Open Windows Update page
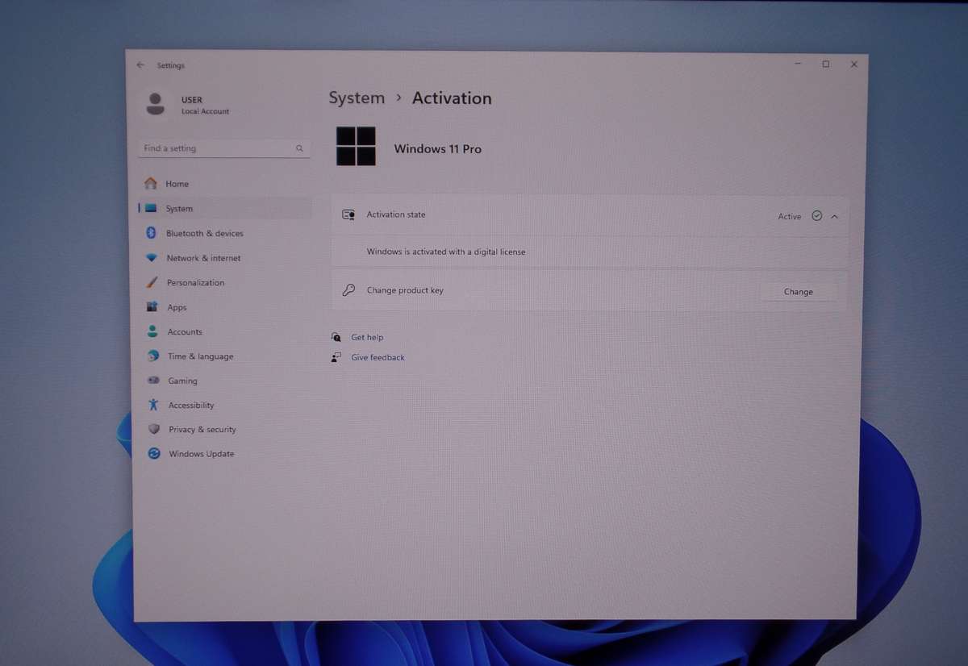Screen dimensions: 968x666 click(x=201, y=454)
